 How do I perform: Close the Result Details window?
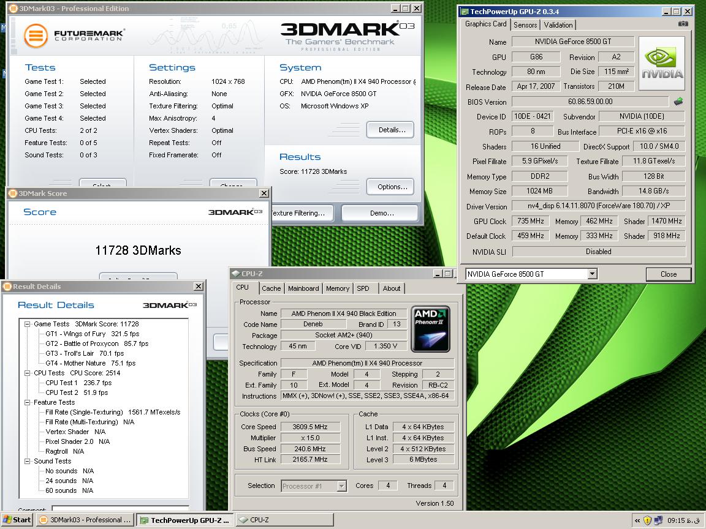(x=198, y=287)
